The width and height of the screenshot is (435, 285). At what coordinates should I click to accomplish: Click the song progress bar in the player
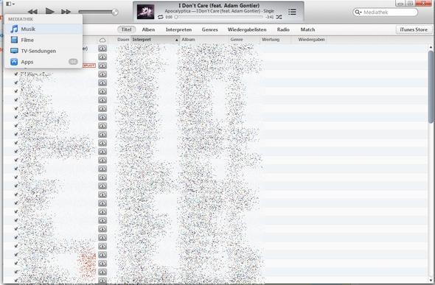click(x=218, y=17)
